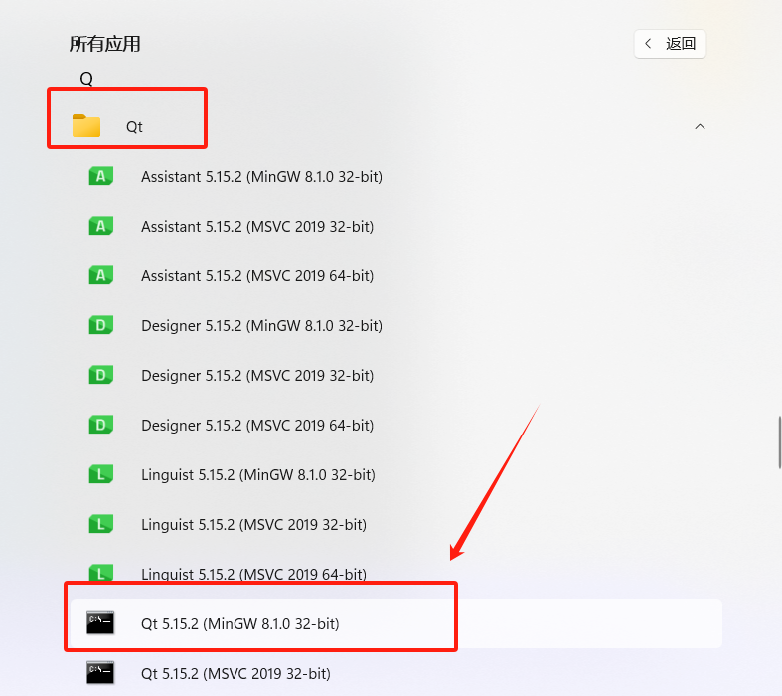Click the Designer MSVC 2019 32-bit icon
Image resolution: width=782 pixels, height=696 pixels.
pos(100,375)
